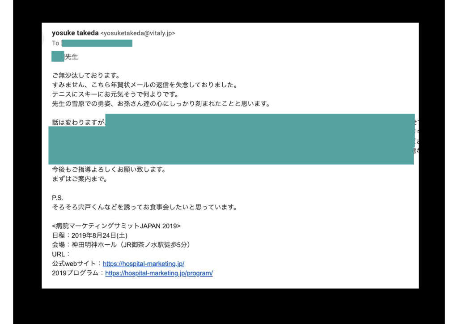The image size is (458, 324).
Task: Click the redacted name block before 先生
Action: pos(58,57)
